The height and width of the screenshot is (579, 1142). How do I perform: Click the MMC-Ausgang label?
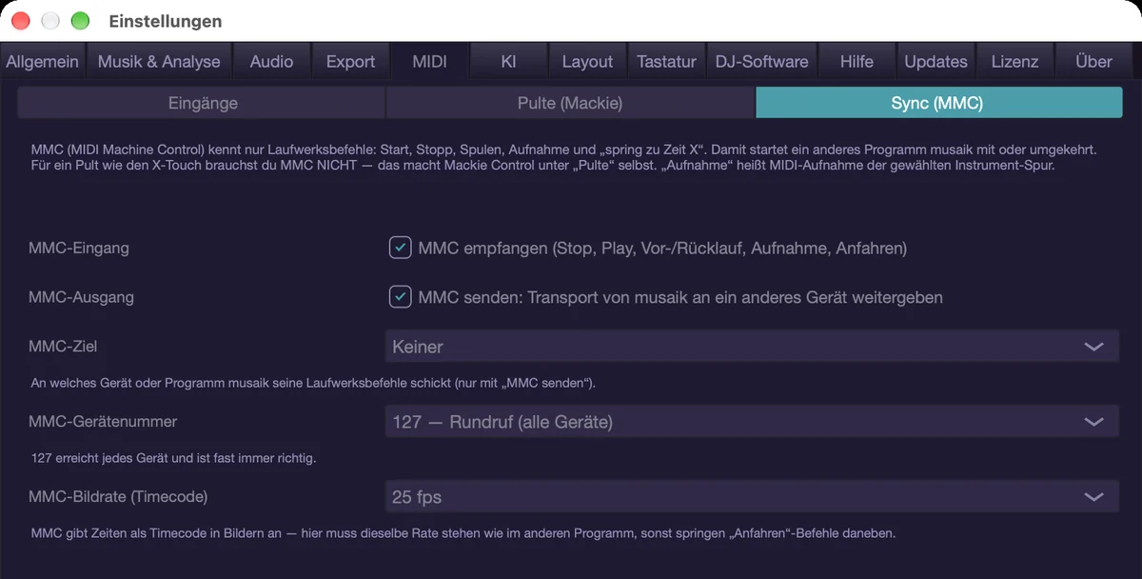pos(81,297)
